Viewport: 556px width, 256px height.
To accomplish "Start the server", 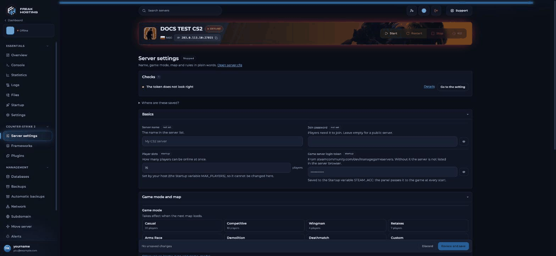I will click(x=391, y=33).
